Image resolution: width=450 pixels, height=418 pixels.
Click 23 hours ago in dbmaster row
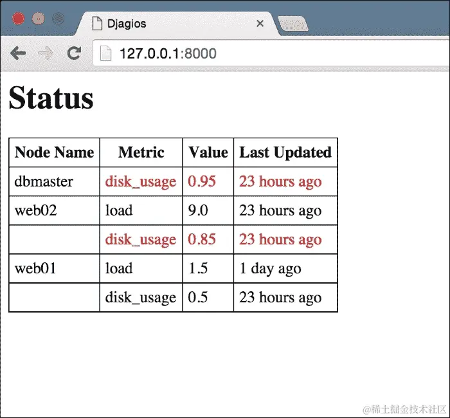pyautogui.click(x=280, y=181)
